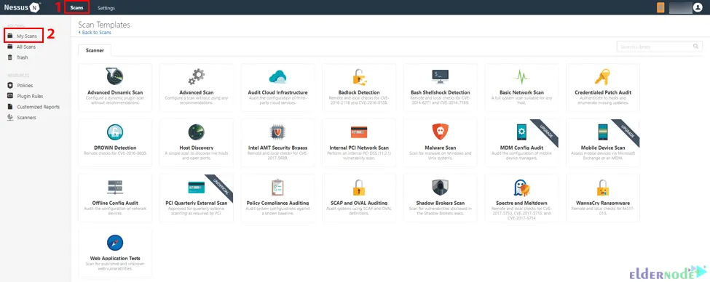Choose the Audit Cloud Infrastructure cloud icon
This screenshot has width=710, height=282.
point(277,77)
